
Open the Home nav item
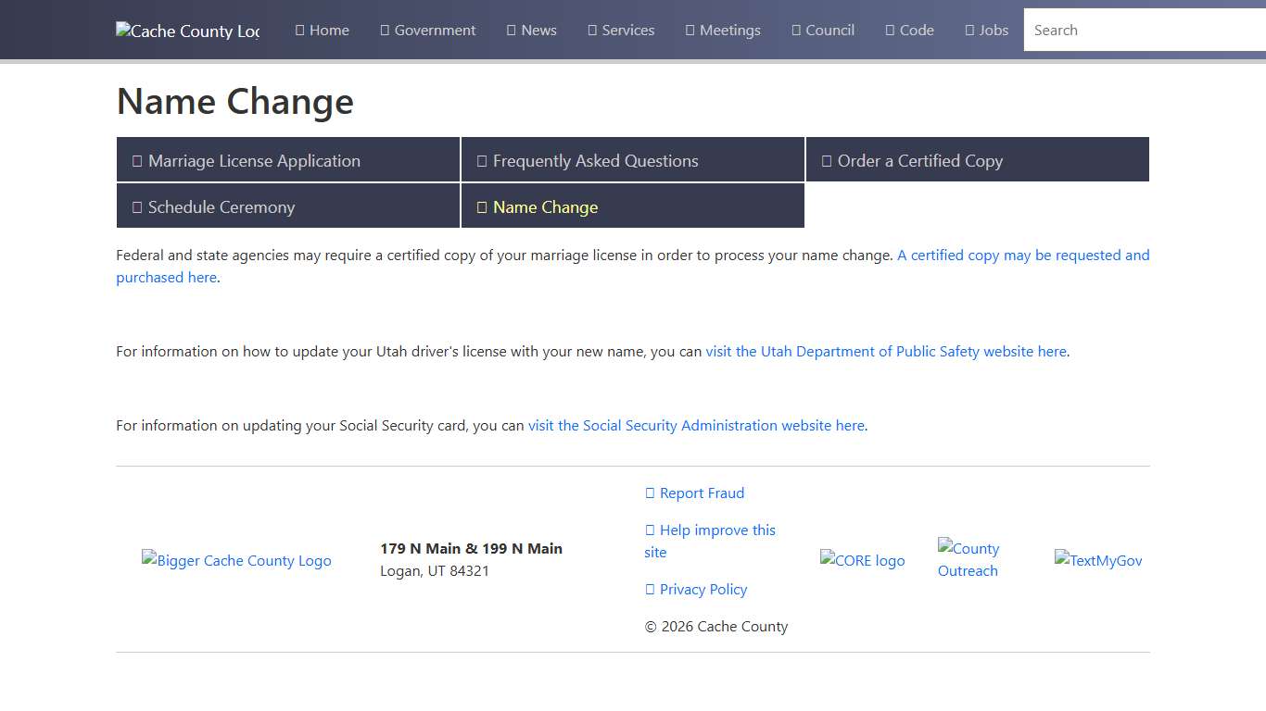tap(323, 31)
